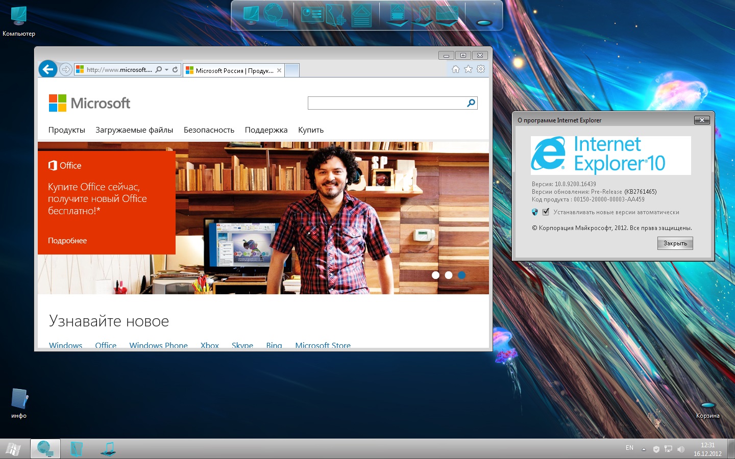Viewport: 735px width, 459px height.
Task: Open the Купить menu
Action: point(311,130)
